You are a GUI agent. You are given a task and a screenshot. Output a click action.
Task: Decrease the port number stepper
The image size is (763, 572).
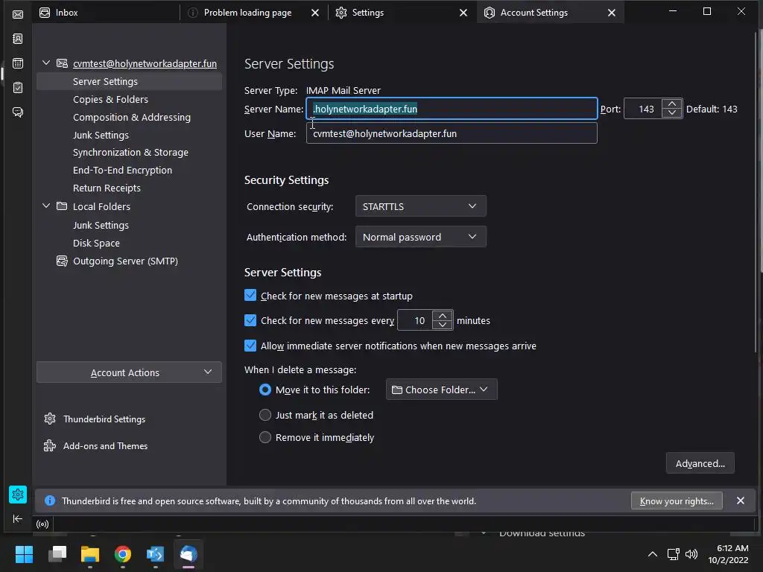672,113
